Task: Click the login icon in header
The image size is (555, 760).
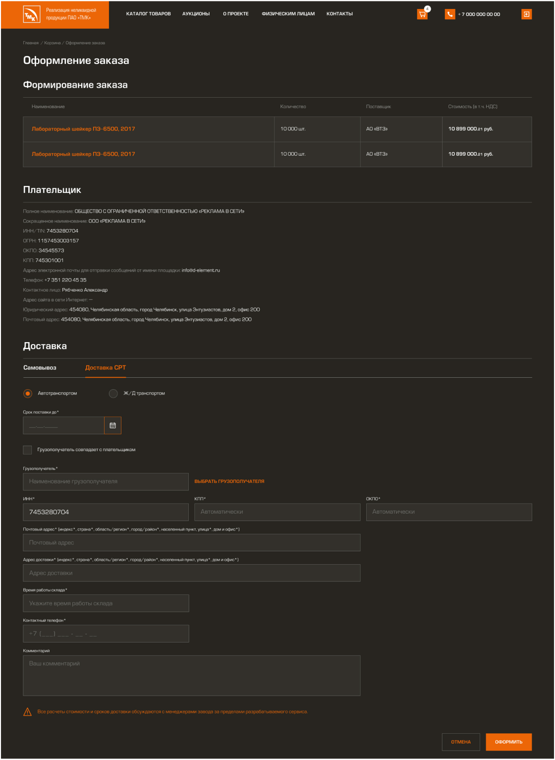Action: click(x=526, y=14)
